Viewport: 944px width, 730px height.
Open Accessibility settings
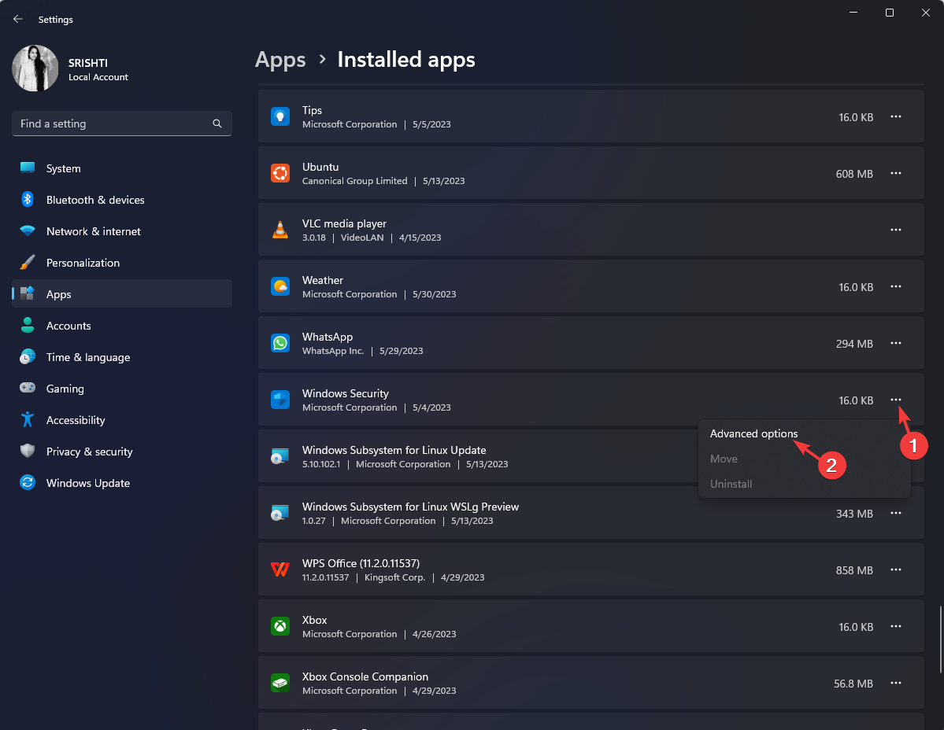click(121, 420)
